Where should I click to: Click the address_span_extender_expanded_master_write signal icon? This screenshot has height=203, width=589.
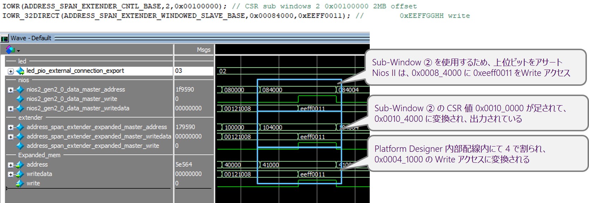(20, 146)
